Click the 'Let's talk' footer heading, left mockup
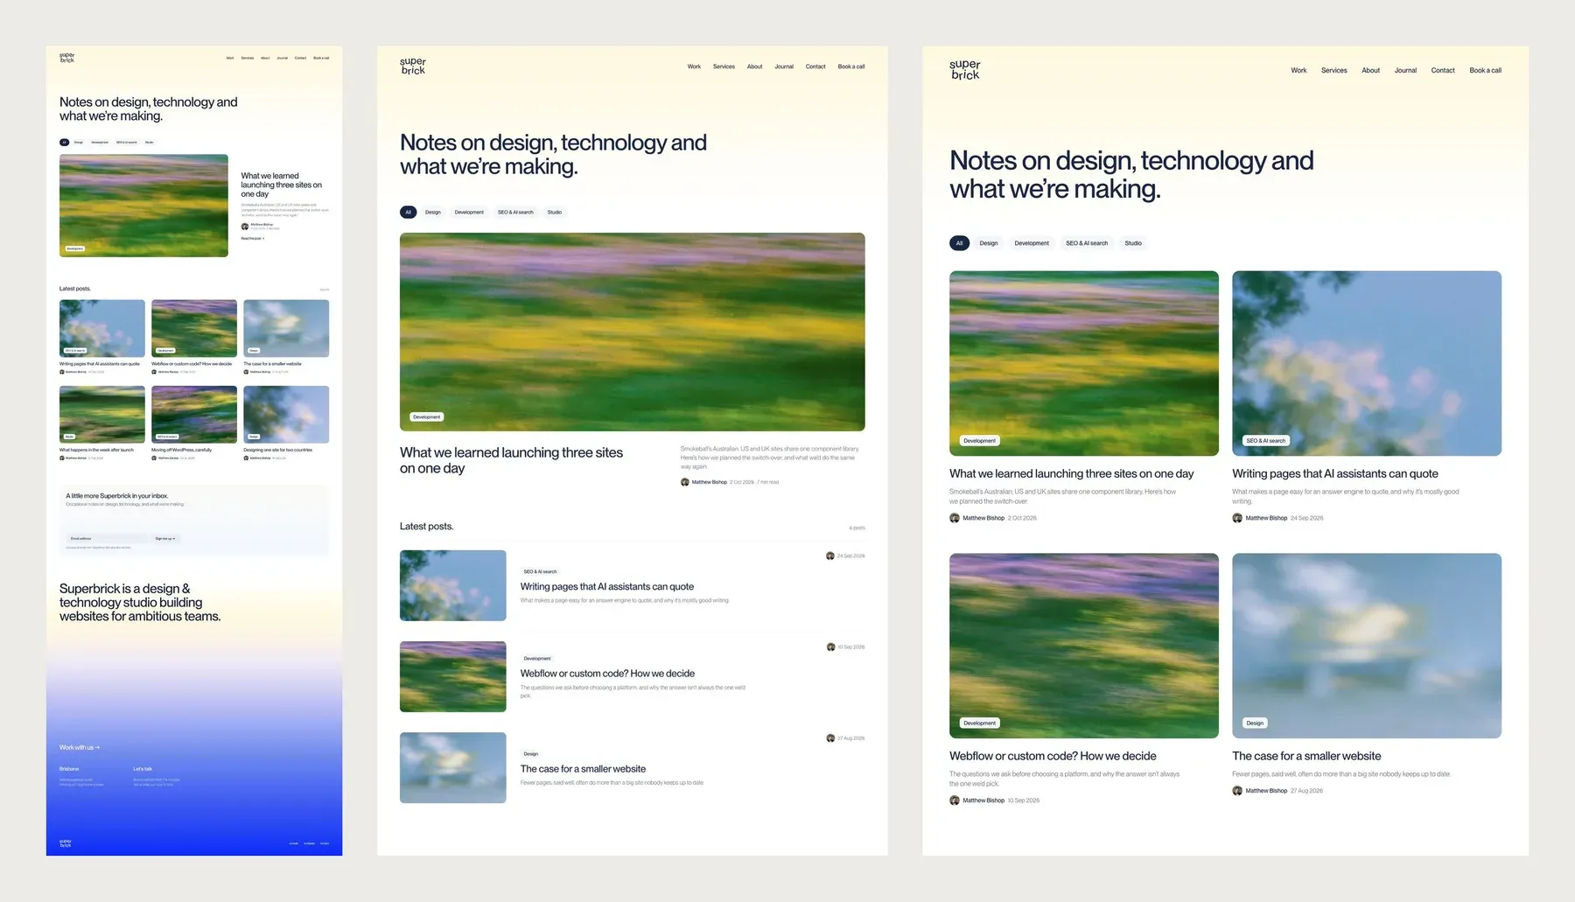The height and width of the screenshot is (902, 1575). [143, 769]
